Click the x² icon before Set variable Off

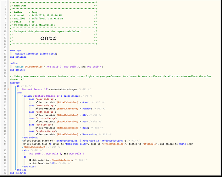tap(37, 115)
